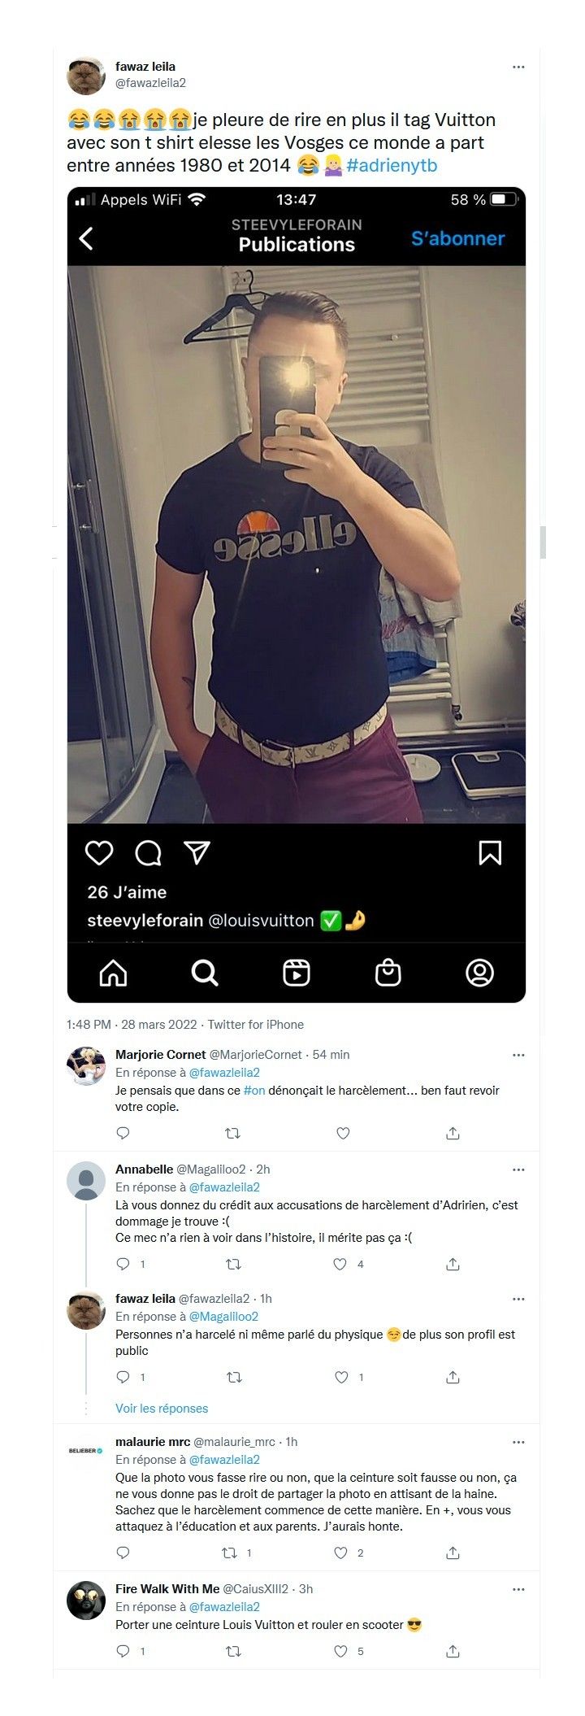Open more options on Marjorie Cornet's reply

click(x=518, y=1055)
